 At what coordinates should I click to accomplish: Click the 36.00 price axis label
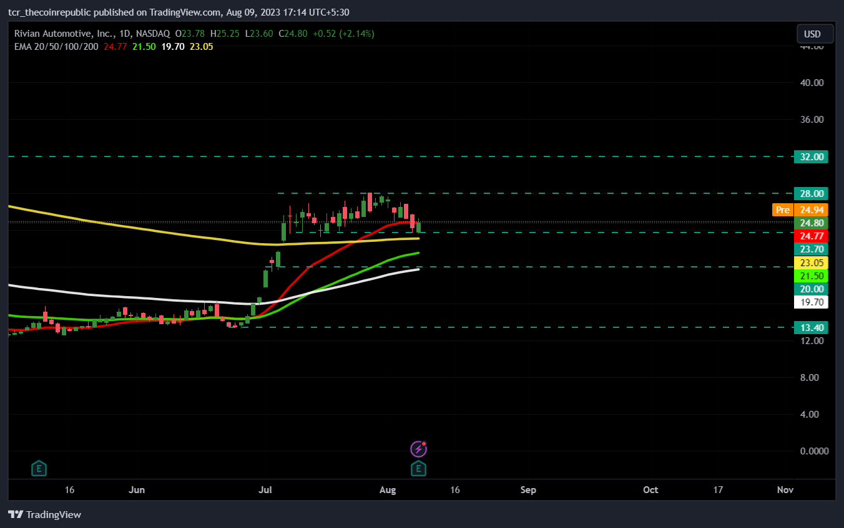811,120
